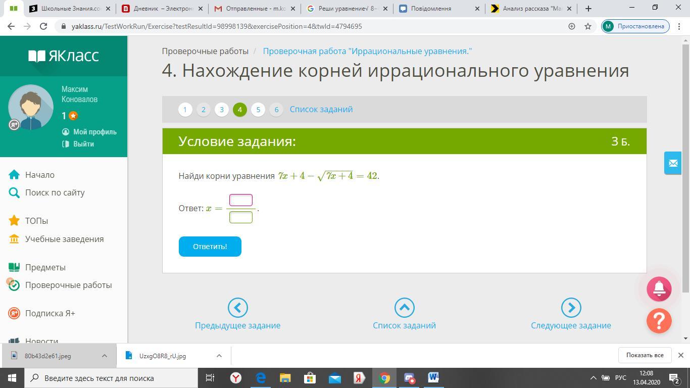690x388 pixels.
Task: Open the red notifications bell button
Action: pos(659,289)
